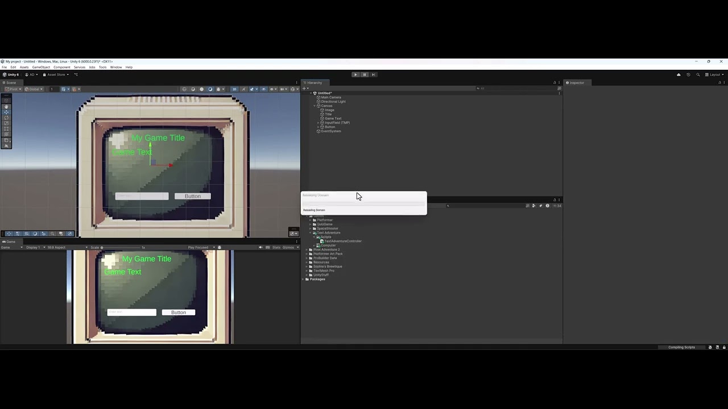The width and height of the screenshot is (728, 409).
Task: Select the Rotate tool in Scene toolbar
Action: 7,118
